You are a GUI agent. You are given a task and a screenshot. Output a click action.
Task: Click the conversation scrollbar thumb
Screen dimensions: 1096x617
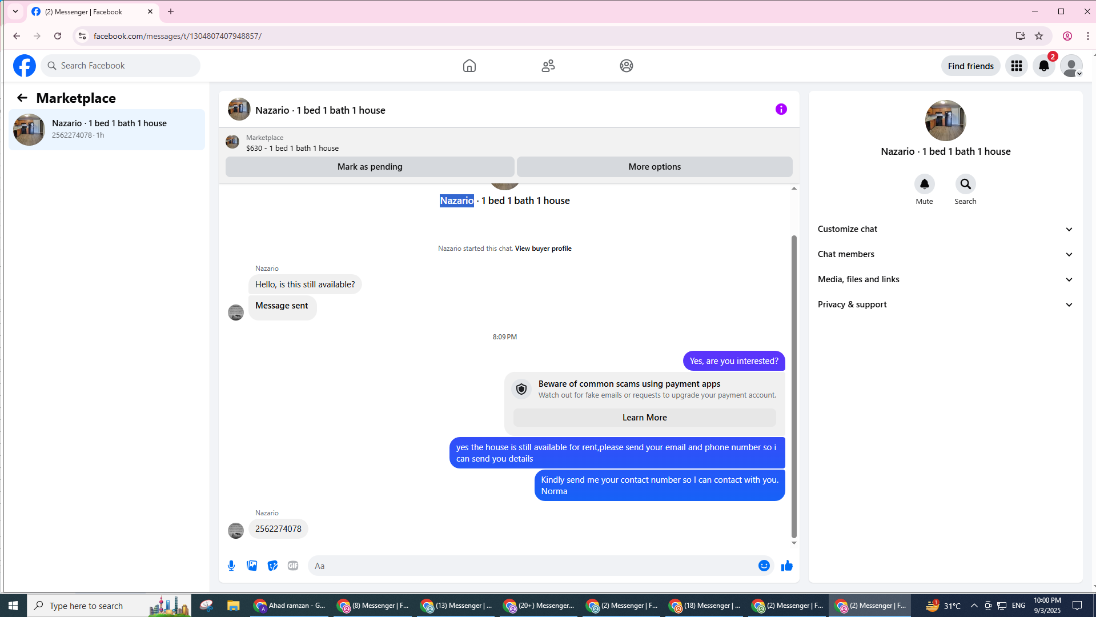(x=794, y=386)
